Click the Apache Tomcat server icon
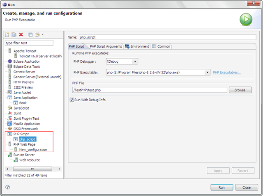Viewport: 263px width, 196px height. tap(10, 51)
